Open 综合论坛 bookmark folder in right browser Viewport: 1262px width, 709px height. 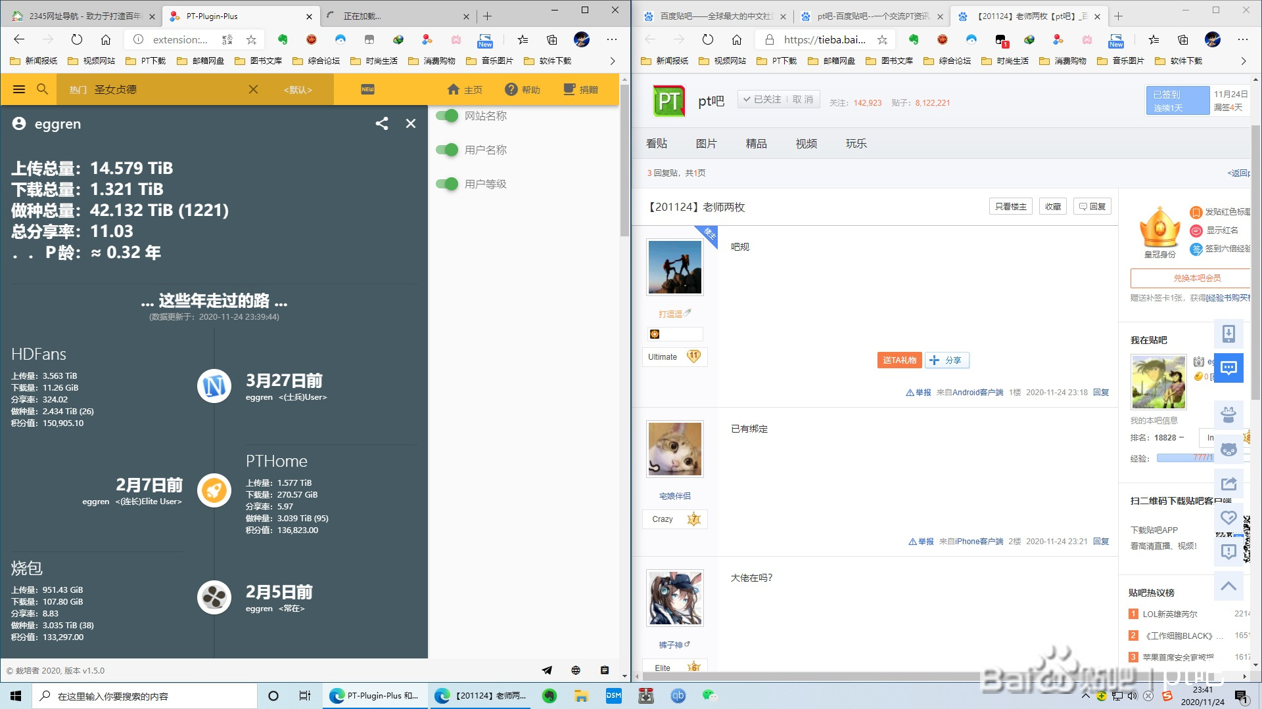[947, 61]
